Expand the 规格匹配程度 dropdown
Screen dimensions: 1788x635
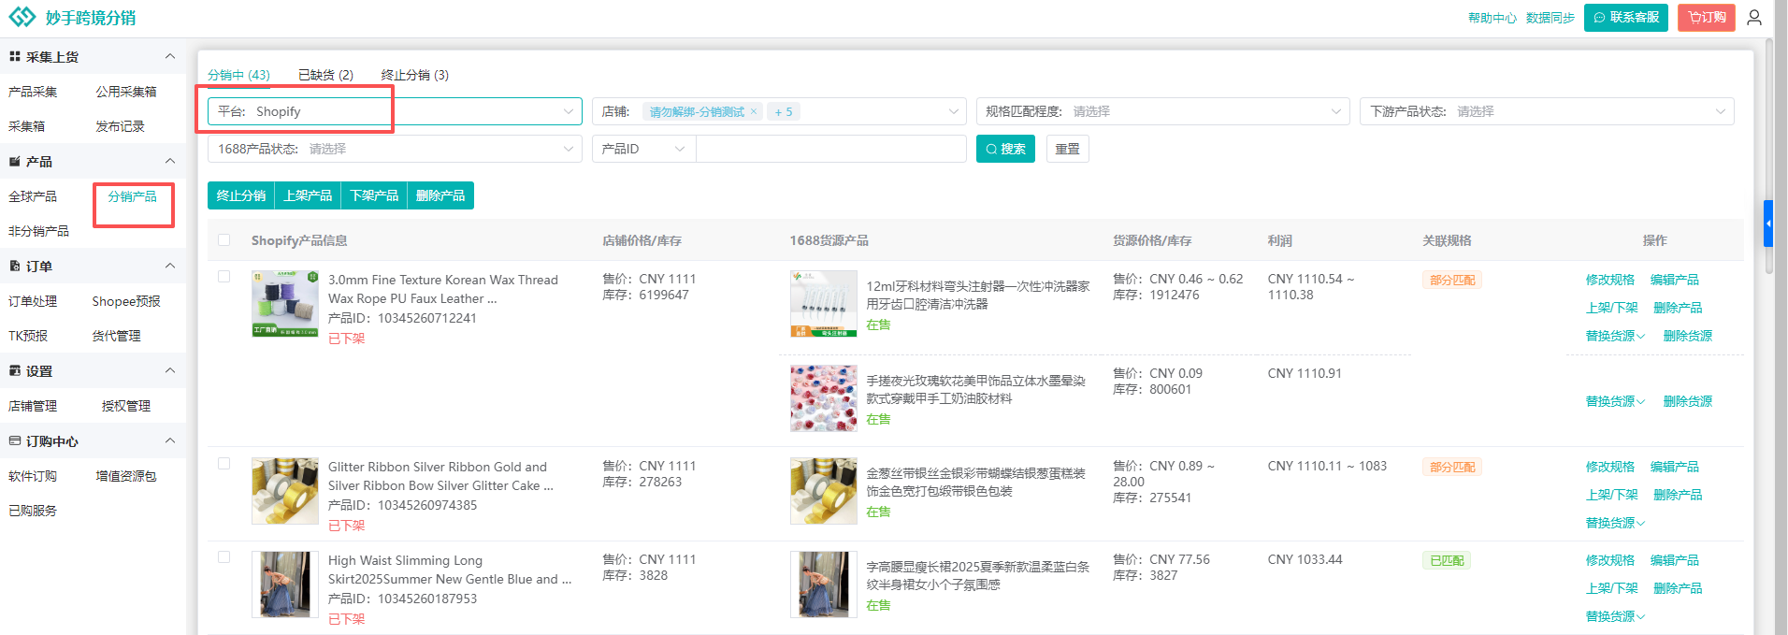pos(1162,111)
